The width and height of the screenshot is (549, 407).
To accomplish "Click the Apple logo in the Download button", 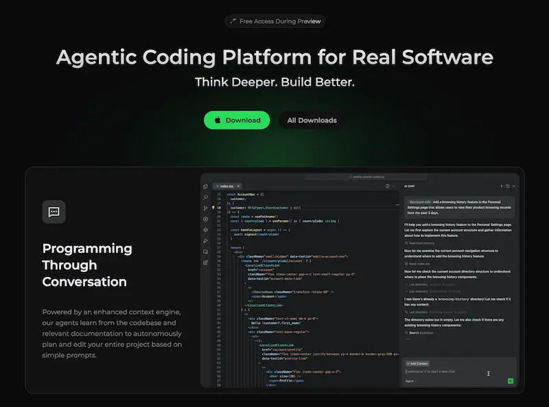I will (x=218, y=121).
